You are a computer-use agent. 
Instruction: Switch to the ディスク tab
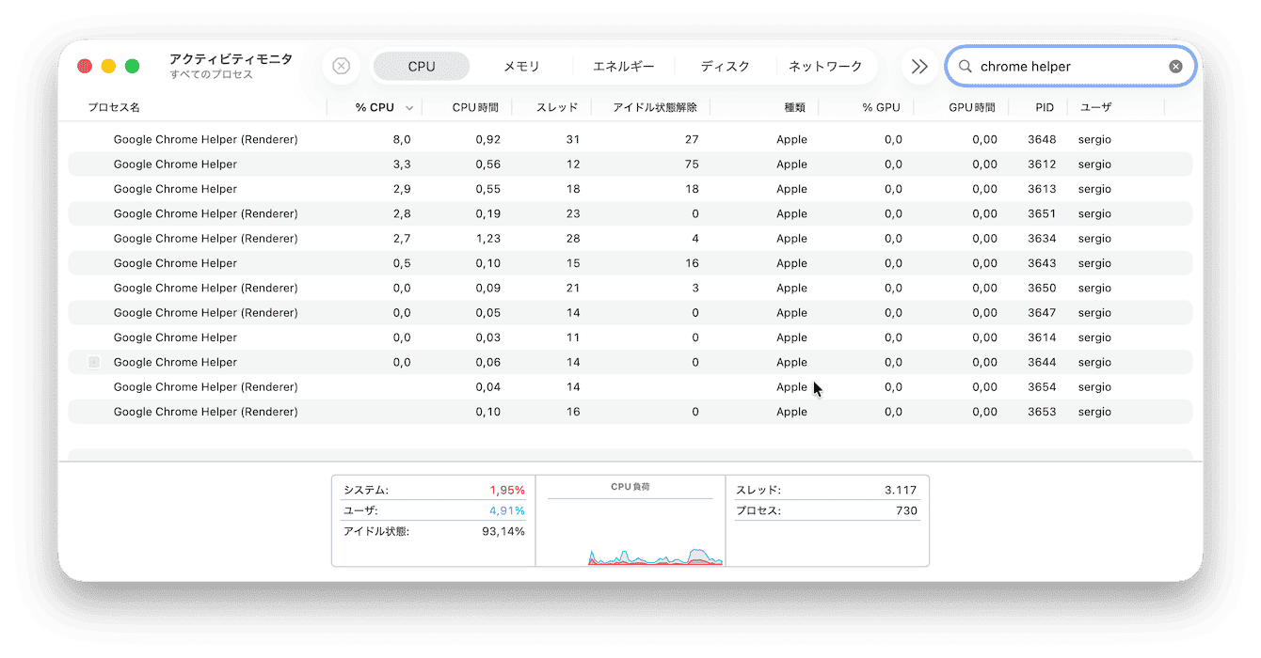coord(725,67)
